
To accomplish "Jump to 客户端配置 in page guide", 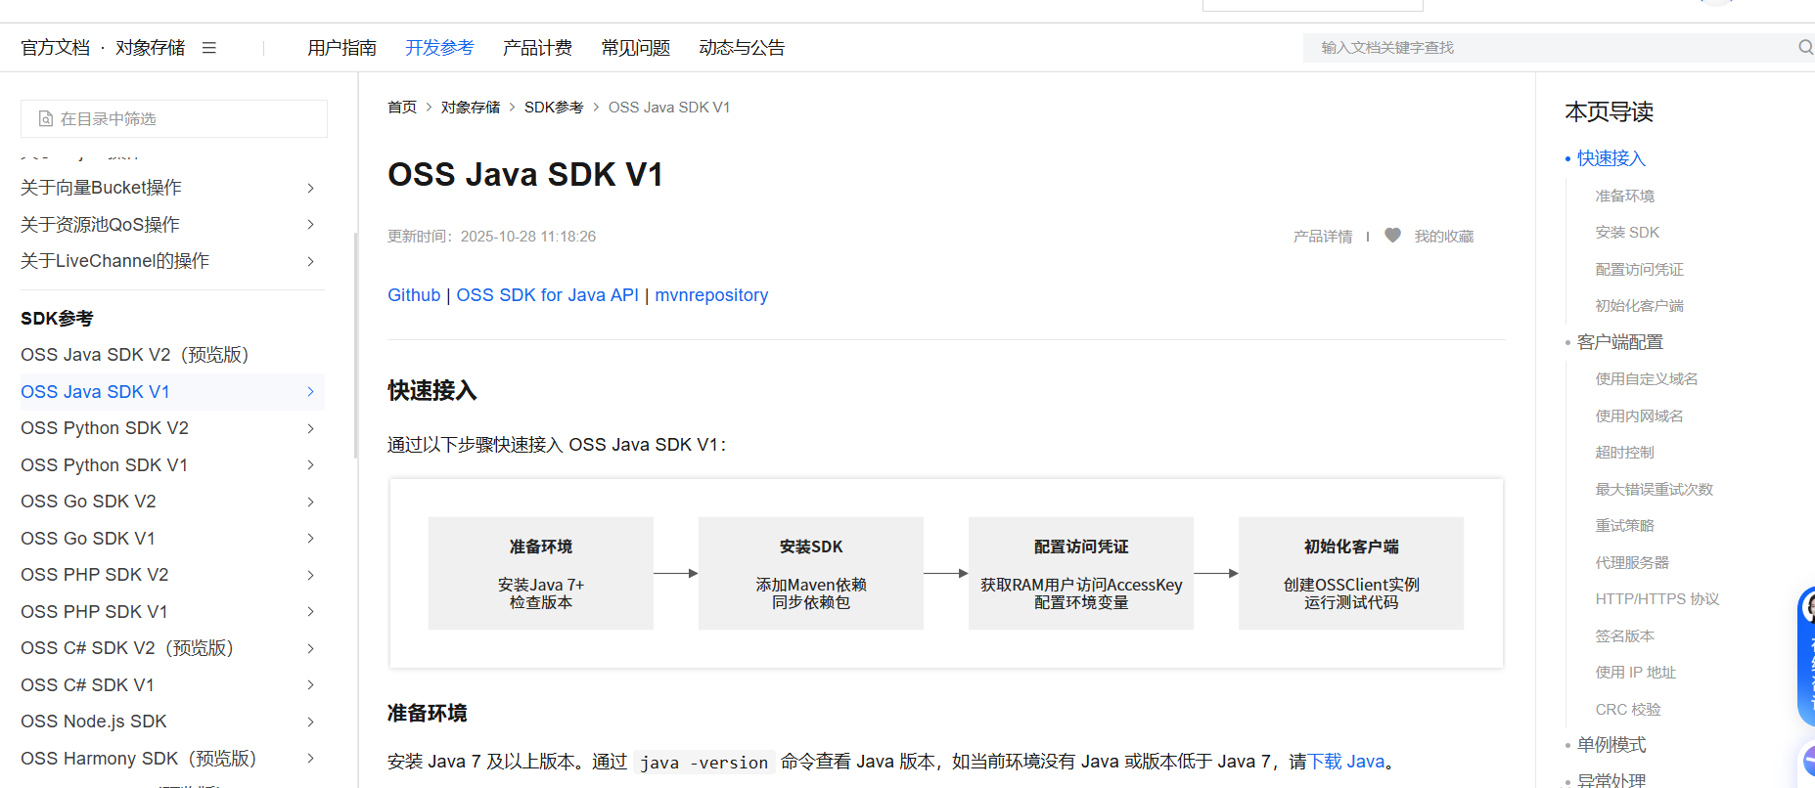I will (x=1620, y=342).
